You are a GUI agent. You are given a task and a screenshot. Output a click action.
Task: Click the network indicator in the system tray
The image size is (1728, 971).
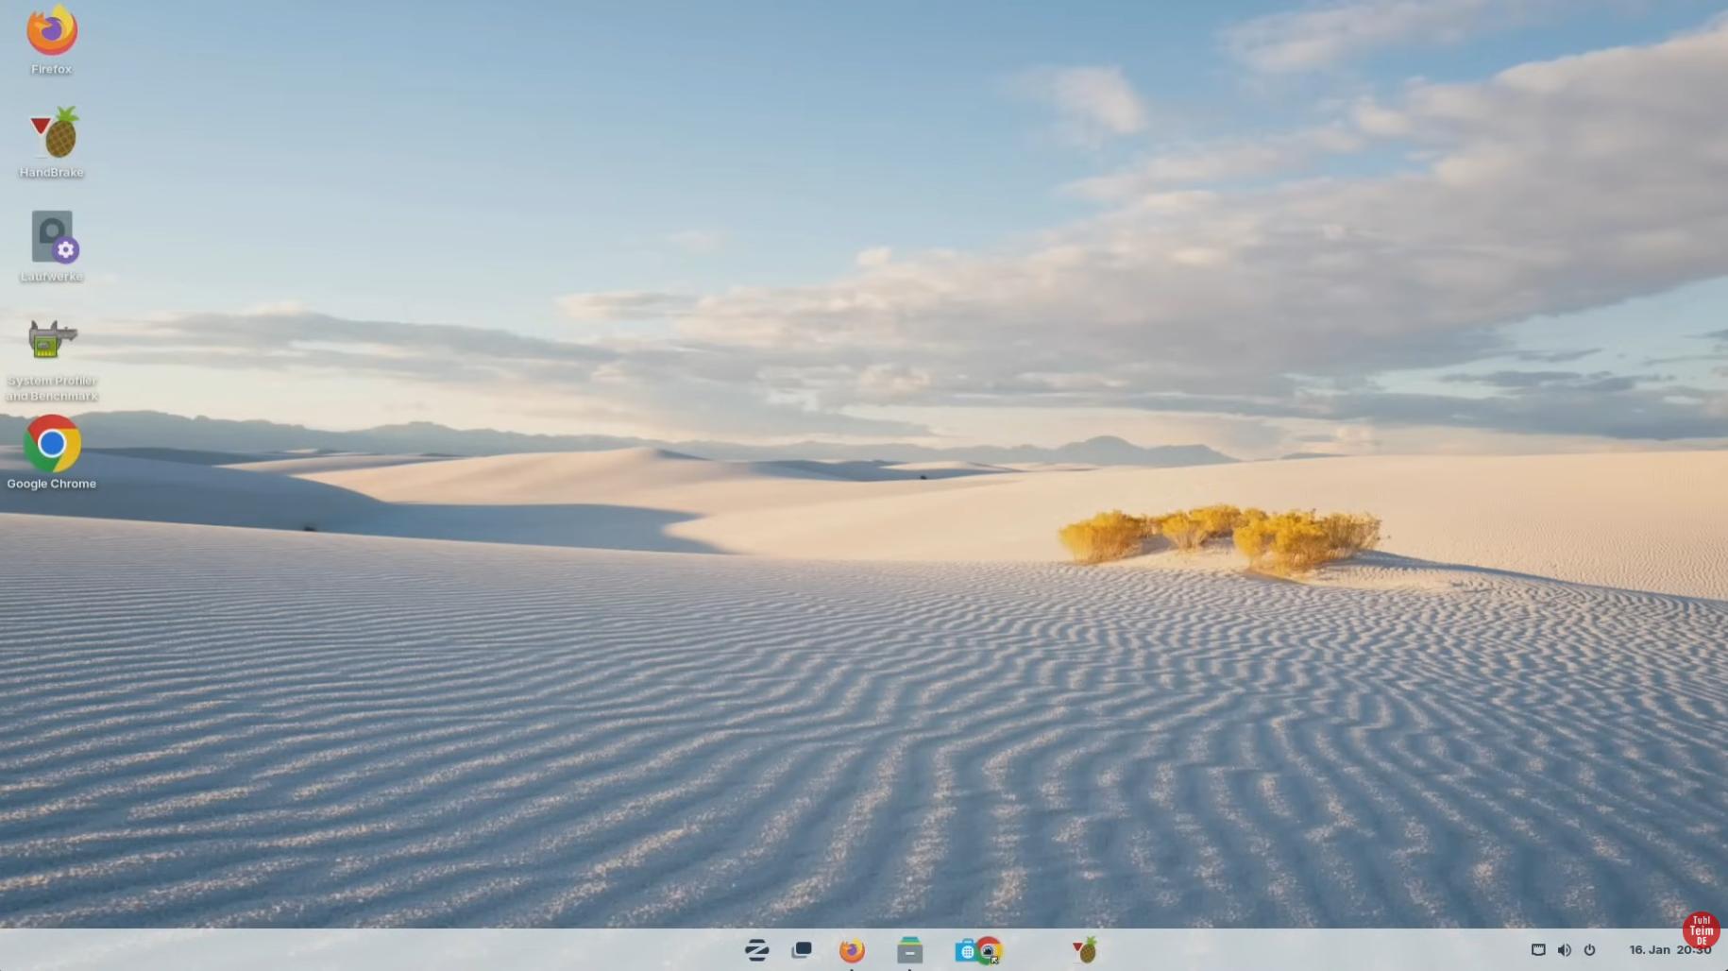tap(1537, 950)
